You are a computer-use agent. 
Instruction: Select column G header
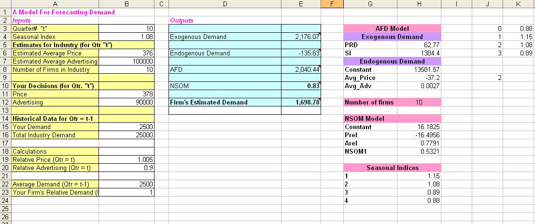[x=370, y=4]
